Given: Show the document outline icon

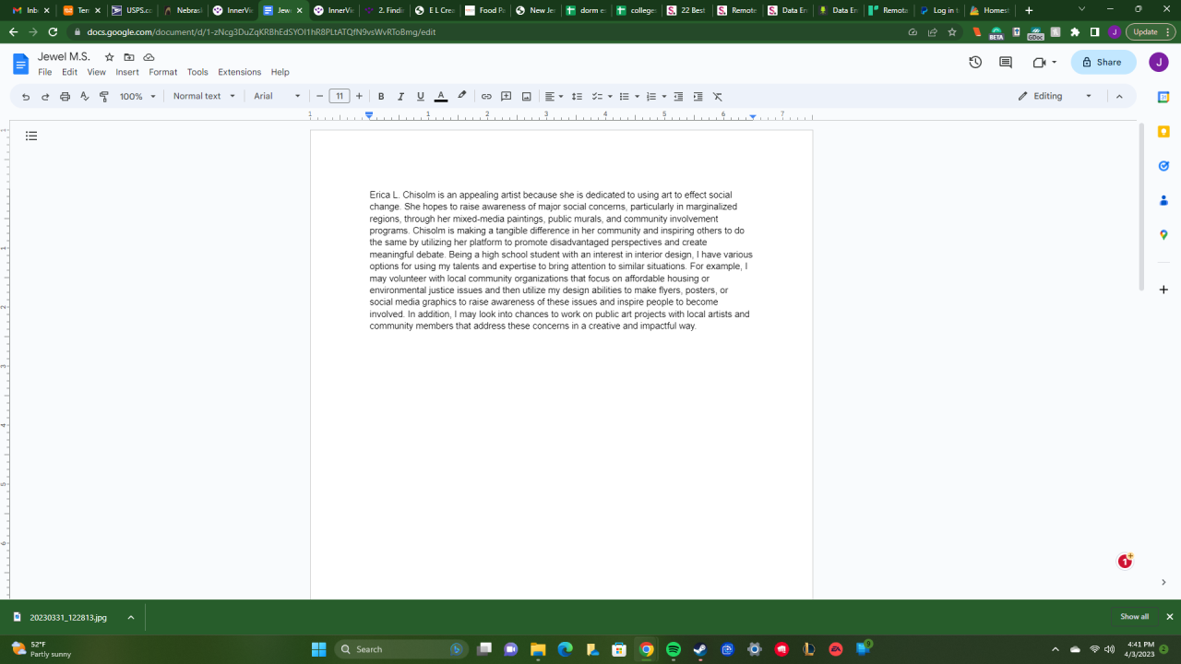Looking at the screenshot, I should (x=31, y=136).
